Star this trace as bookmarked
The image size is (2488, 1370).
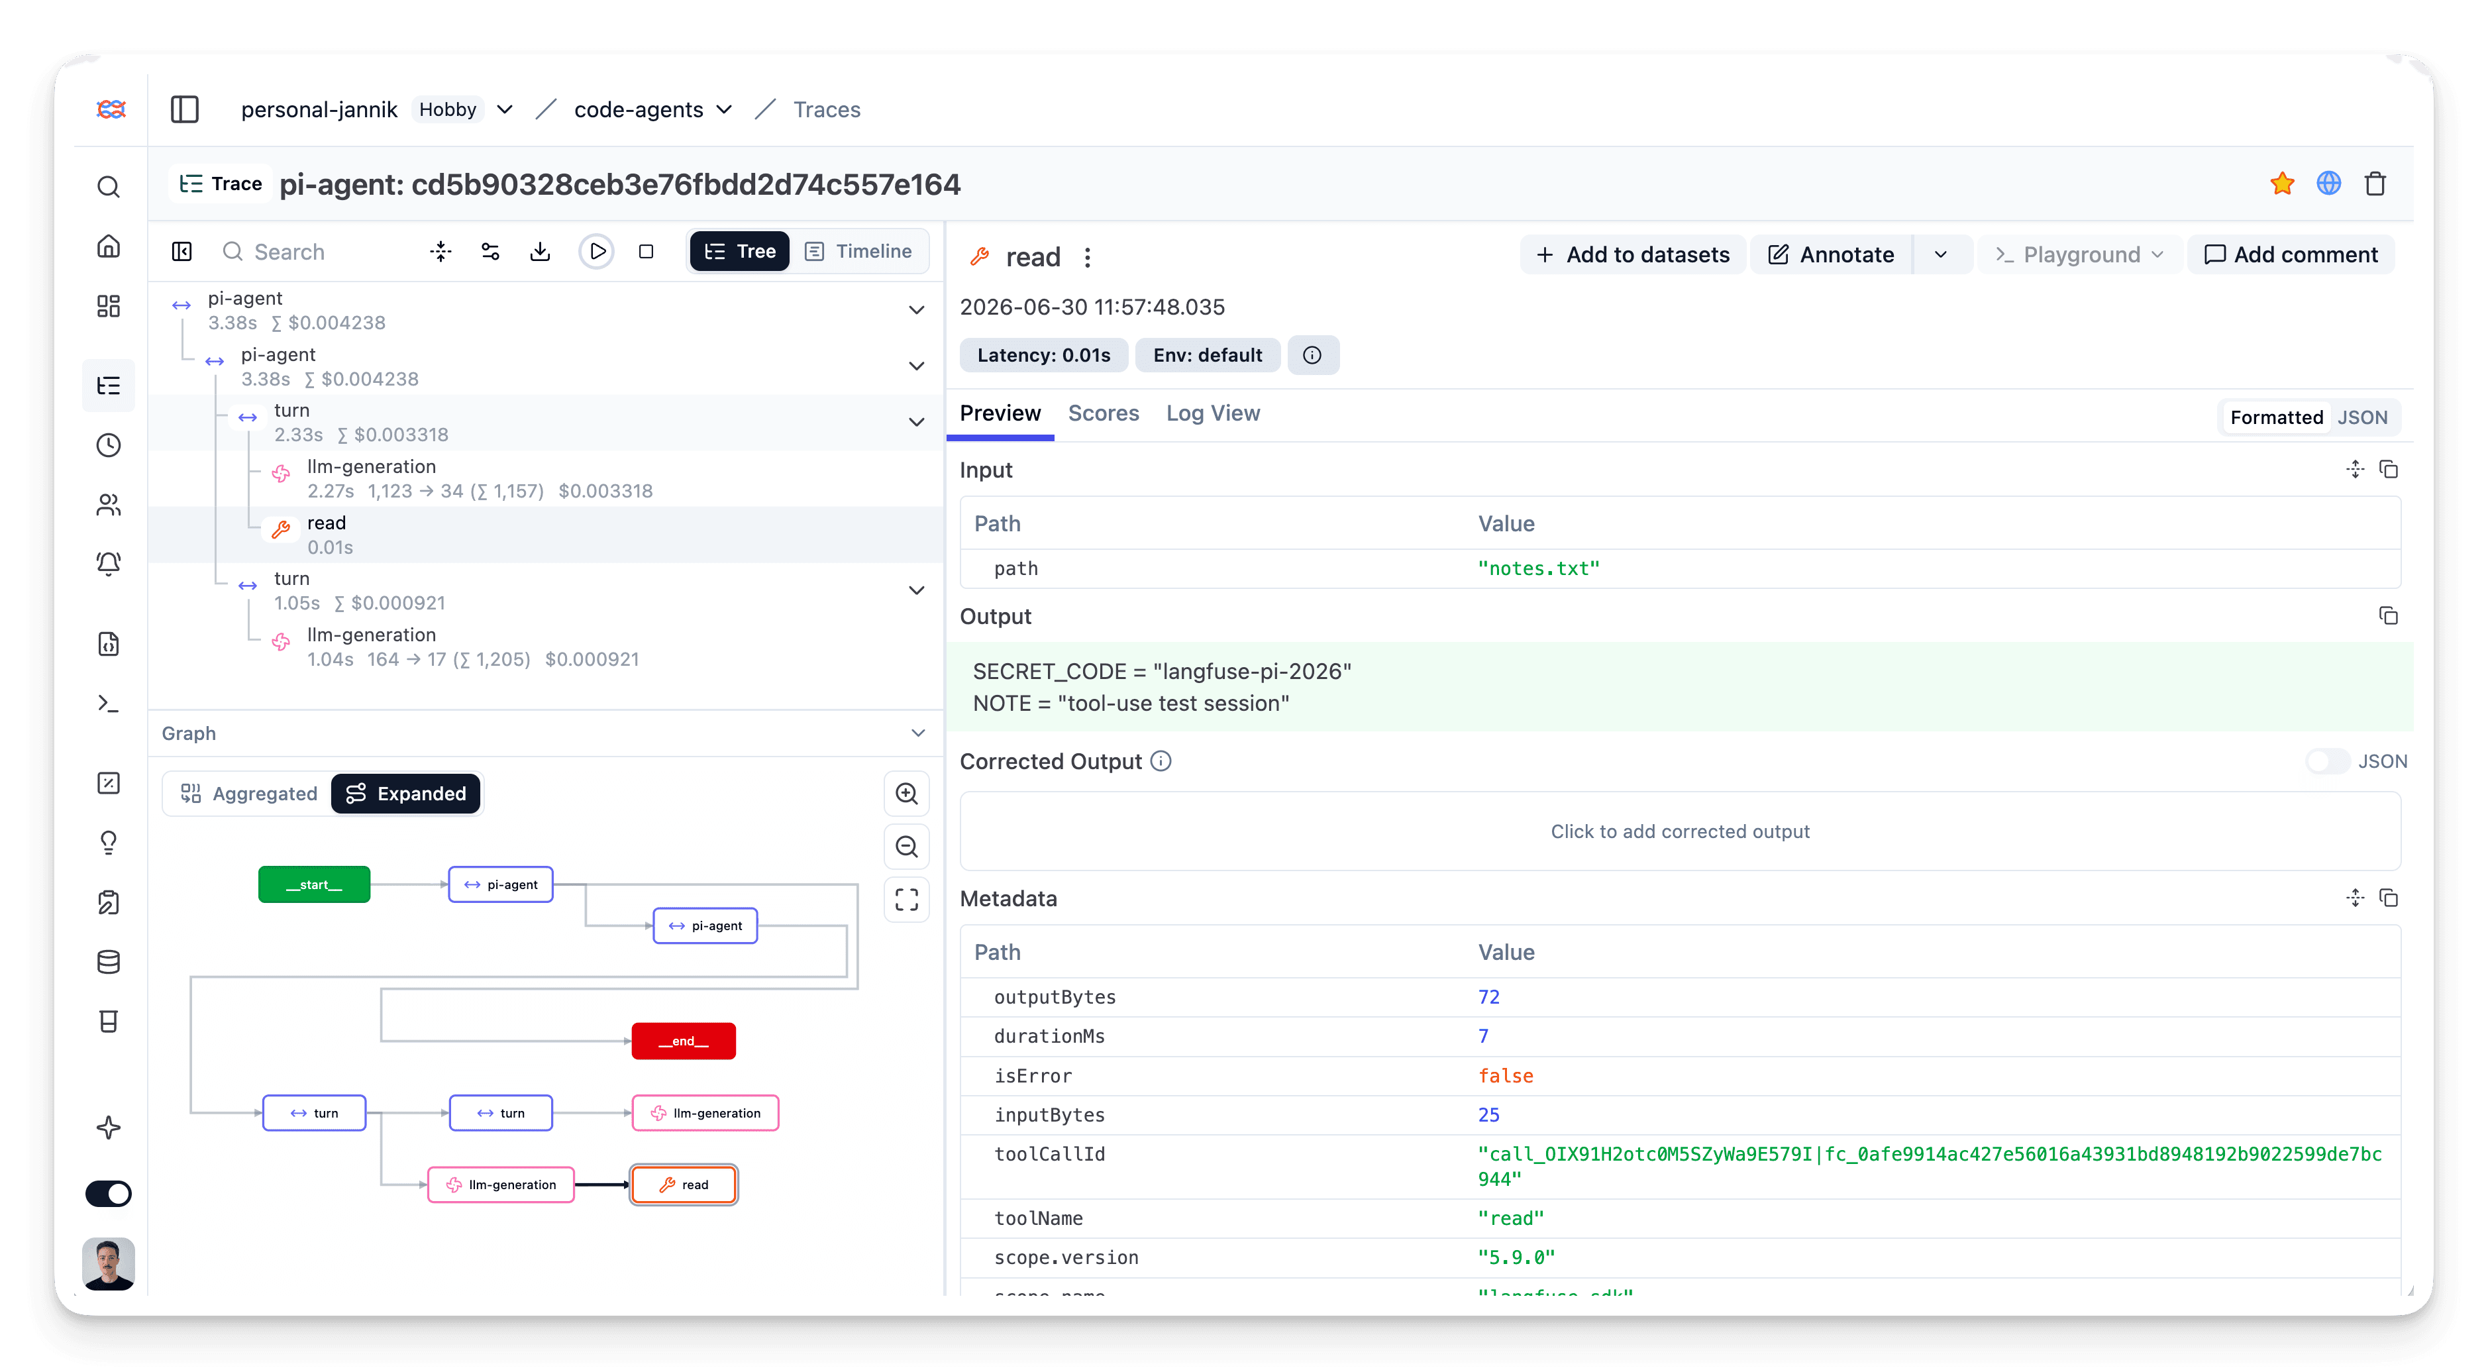click(2281, 184)
